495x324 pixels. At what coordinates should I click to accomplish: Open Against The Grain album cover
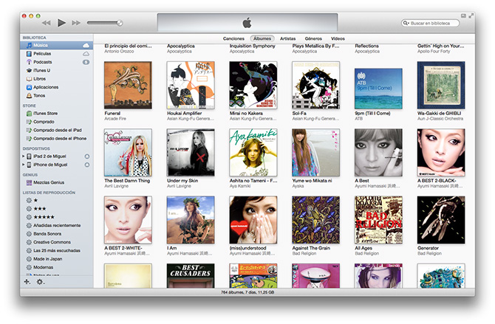pyautogui.click(x=315, y=220)
